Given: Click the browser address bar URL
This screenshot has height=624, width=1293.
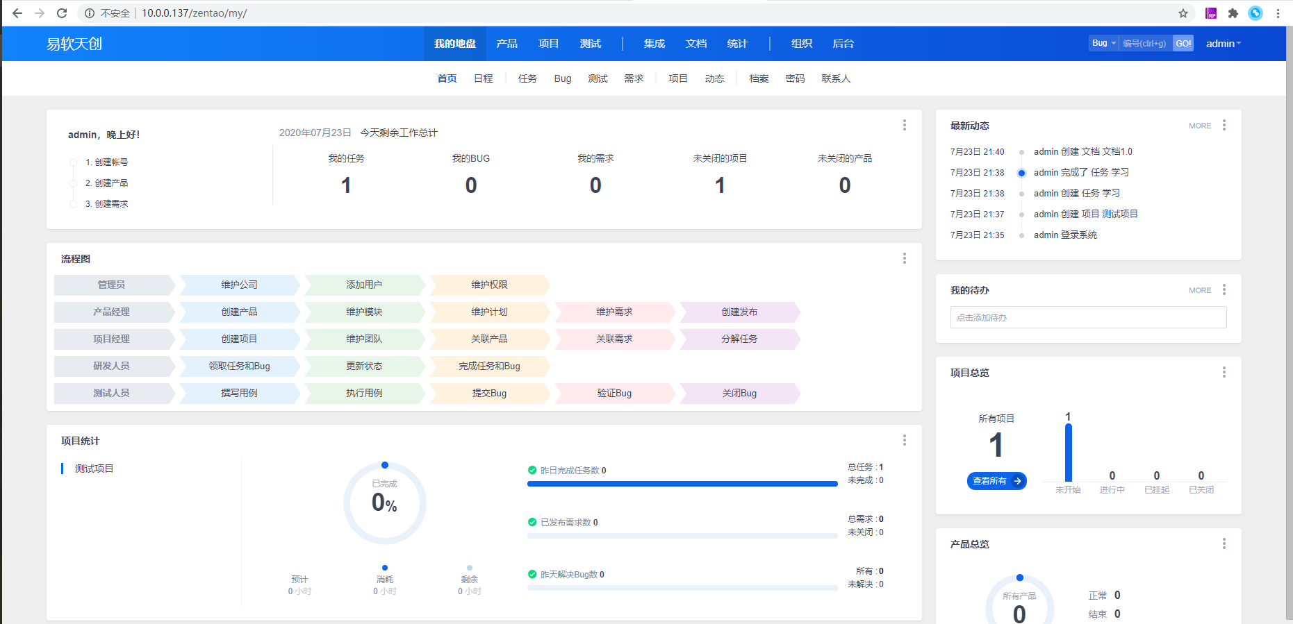Looking at the screenshot, I should tap(195, 13).
